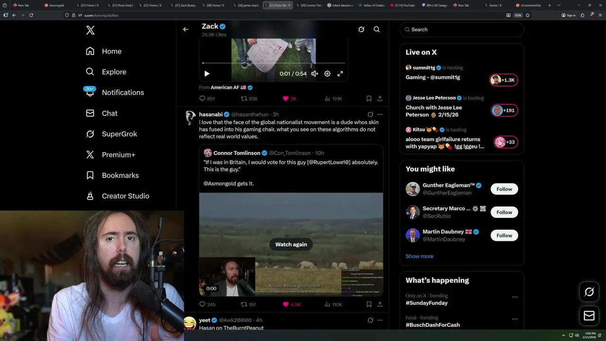Join Kitsu live space +33
This screenshot has width=606, height=341.
(x=506, y=142)
